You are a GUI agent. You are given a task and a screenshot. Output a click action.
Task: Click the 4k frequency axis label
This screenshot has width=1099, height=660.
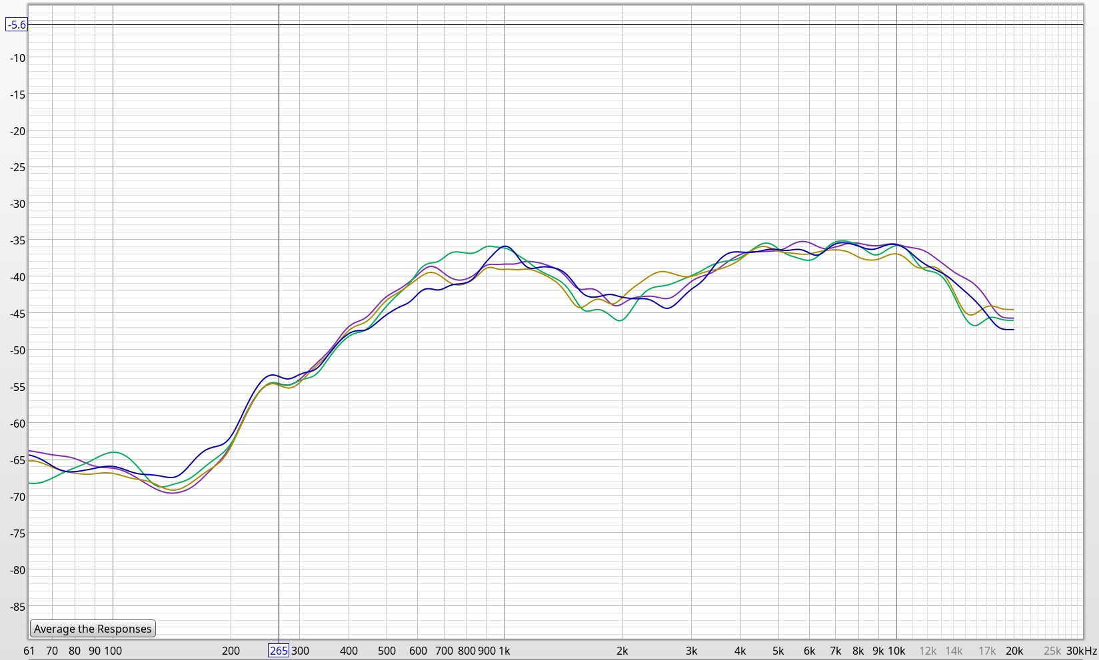(740, 651)
